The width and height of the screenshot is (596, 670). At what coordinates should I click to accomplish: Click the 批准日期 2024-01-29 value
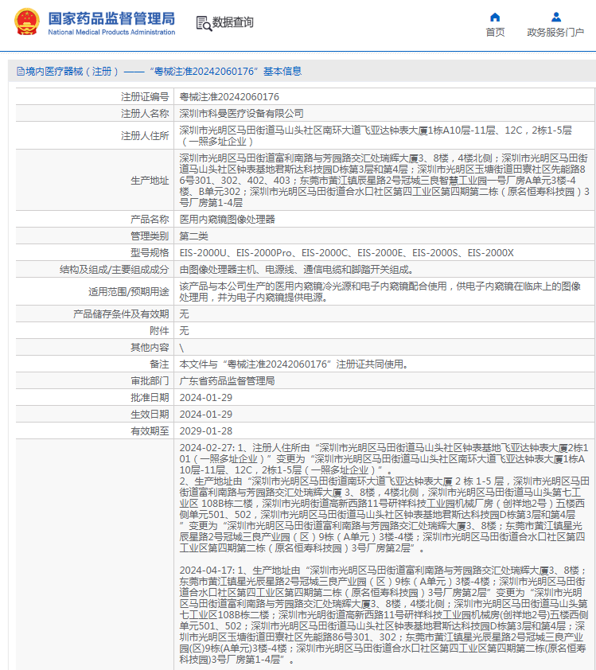coord(206,398)
